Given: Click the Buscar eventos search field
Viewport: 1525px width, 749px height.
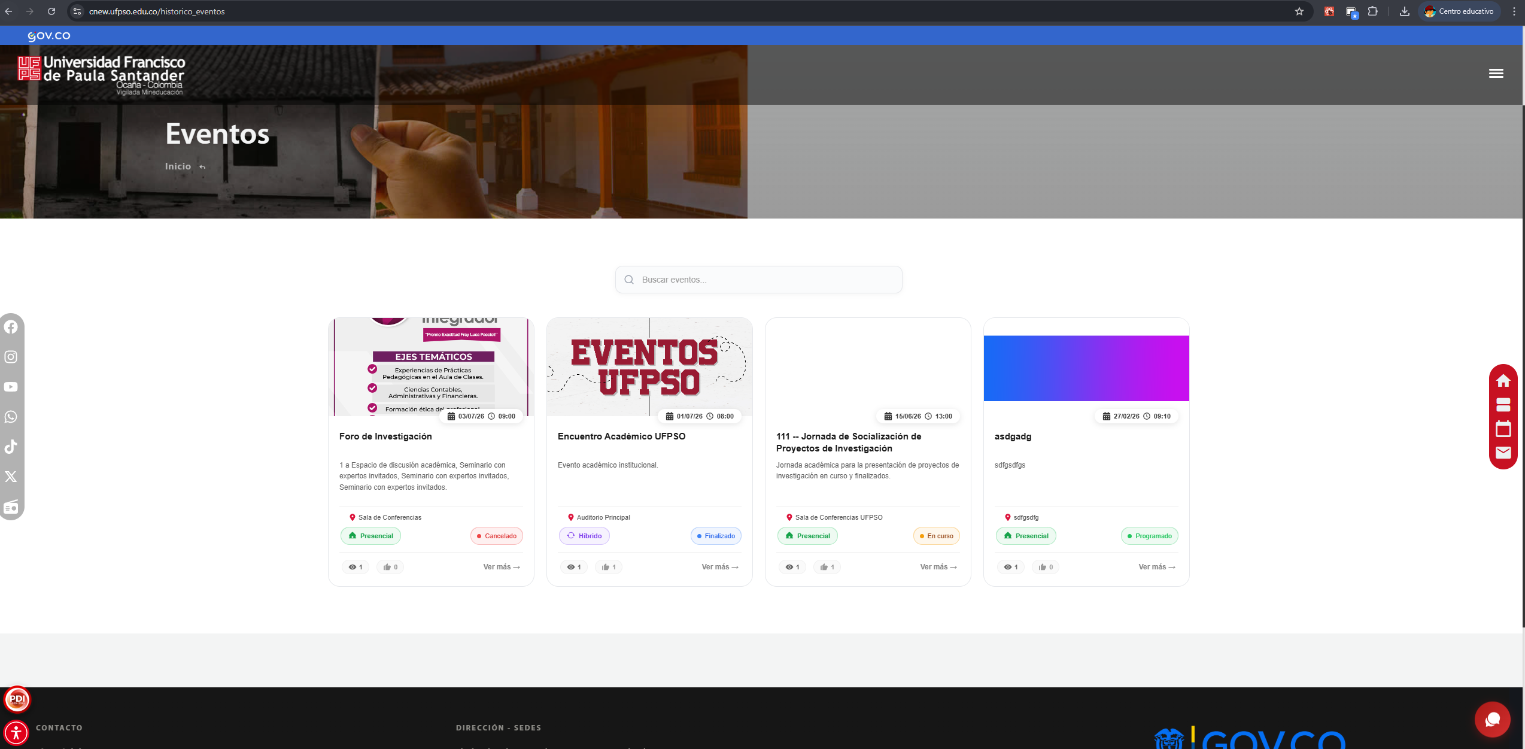Looking at the screenshot, I should [x=758, y=280].
